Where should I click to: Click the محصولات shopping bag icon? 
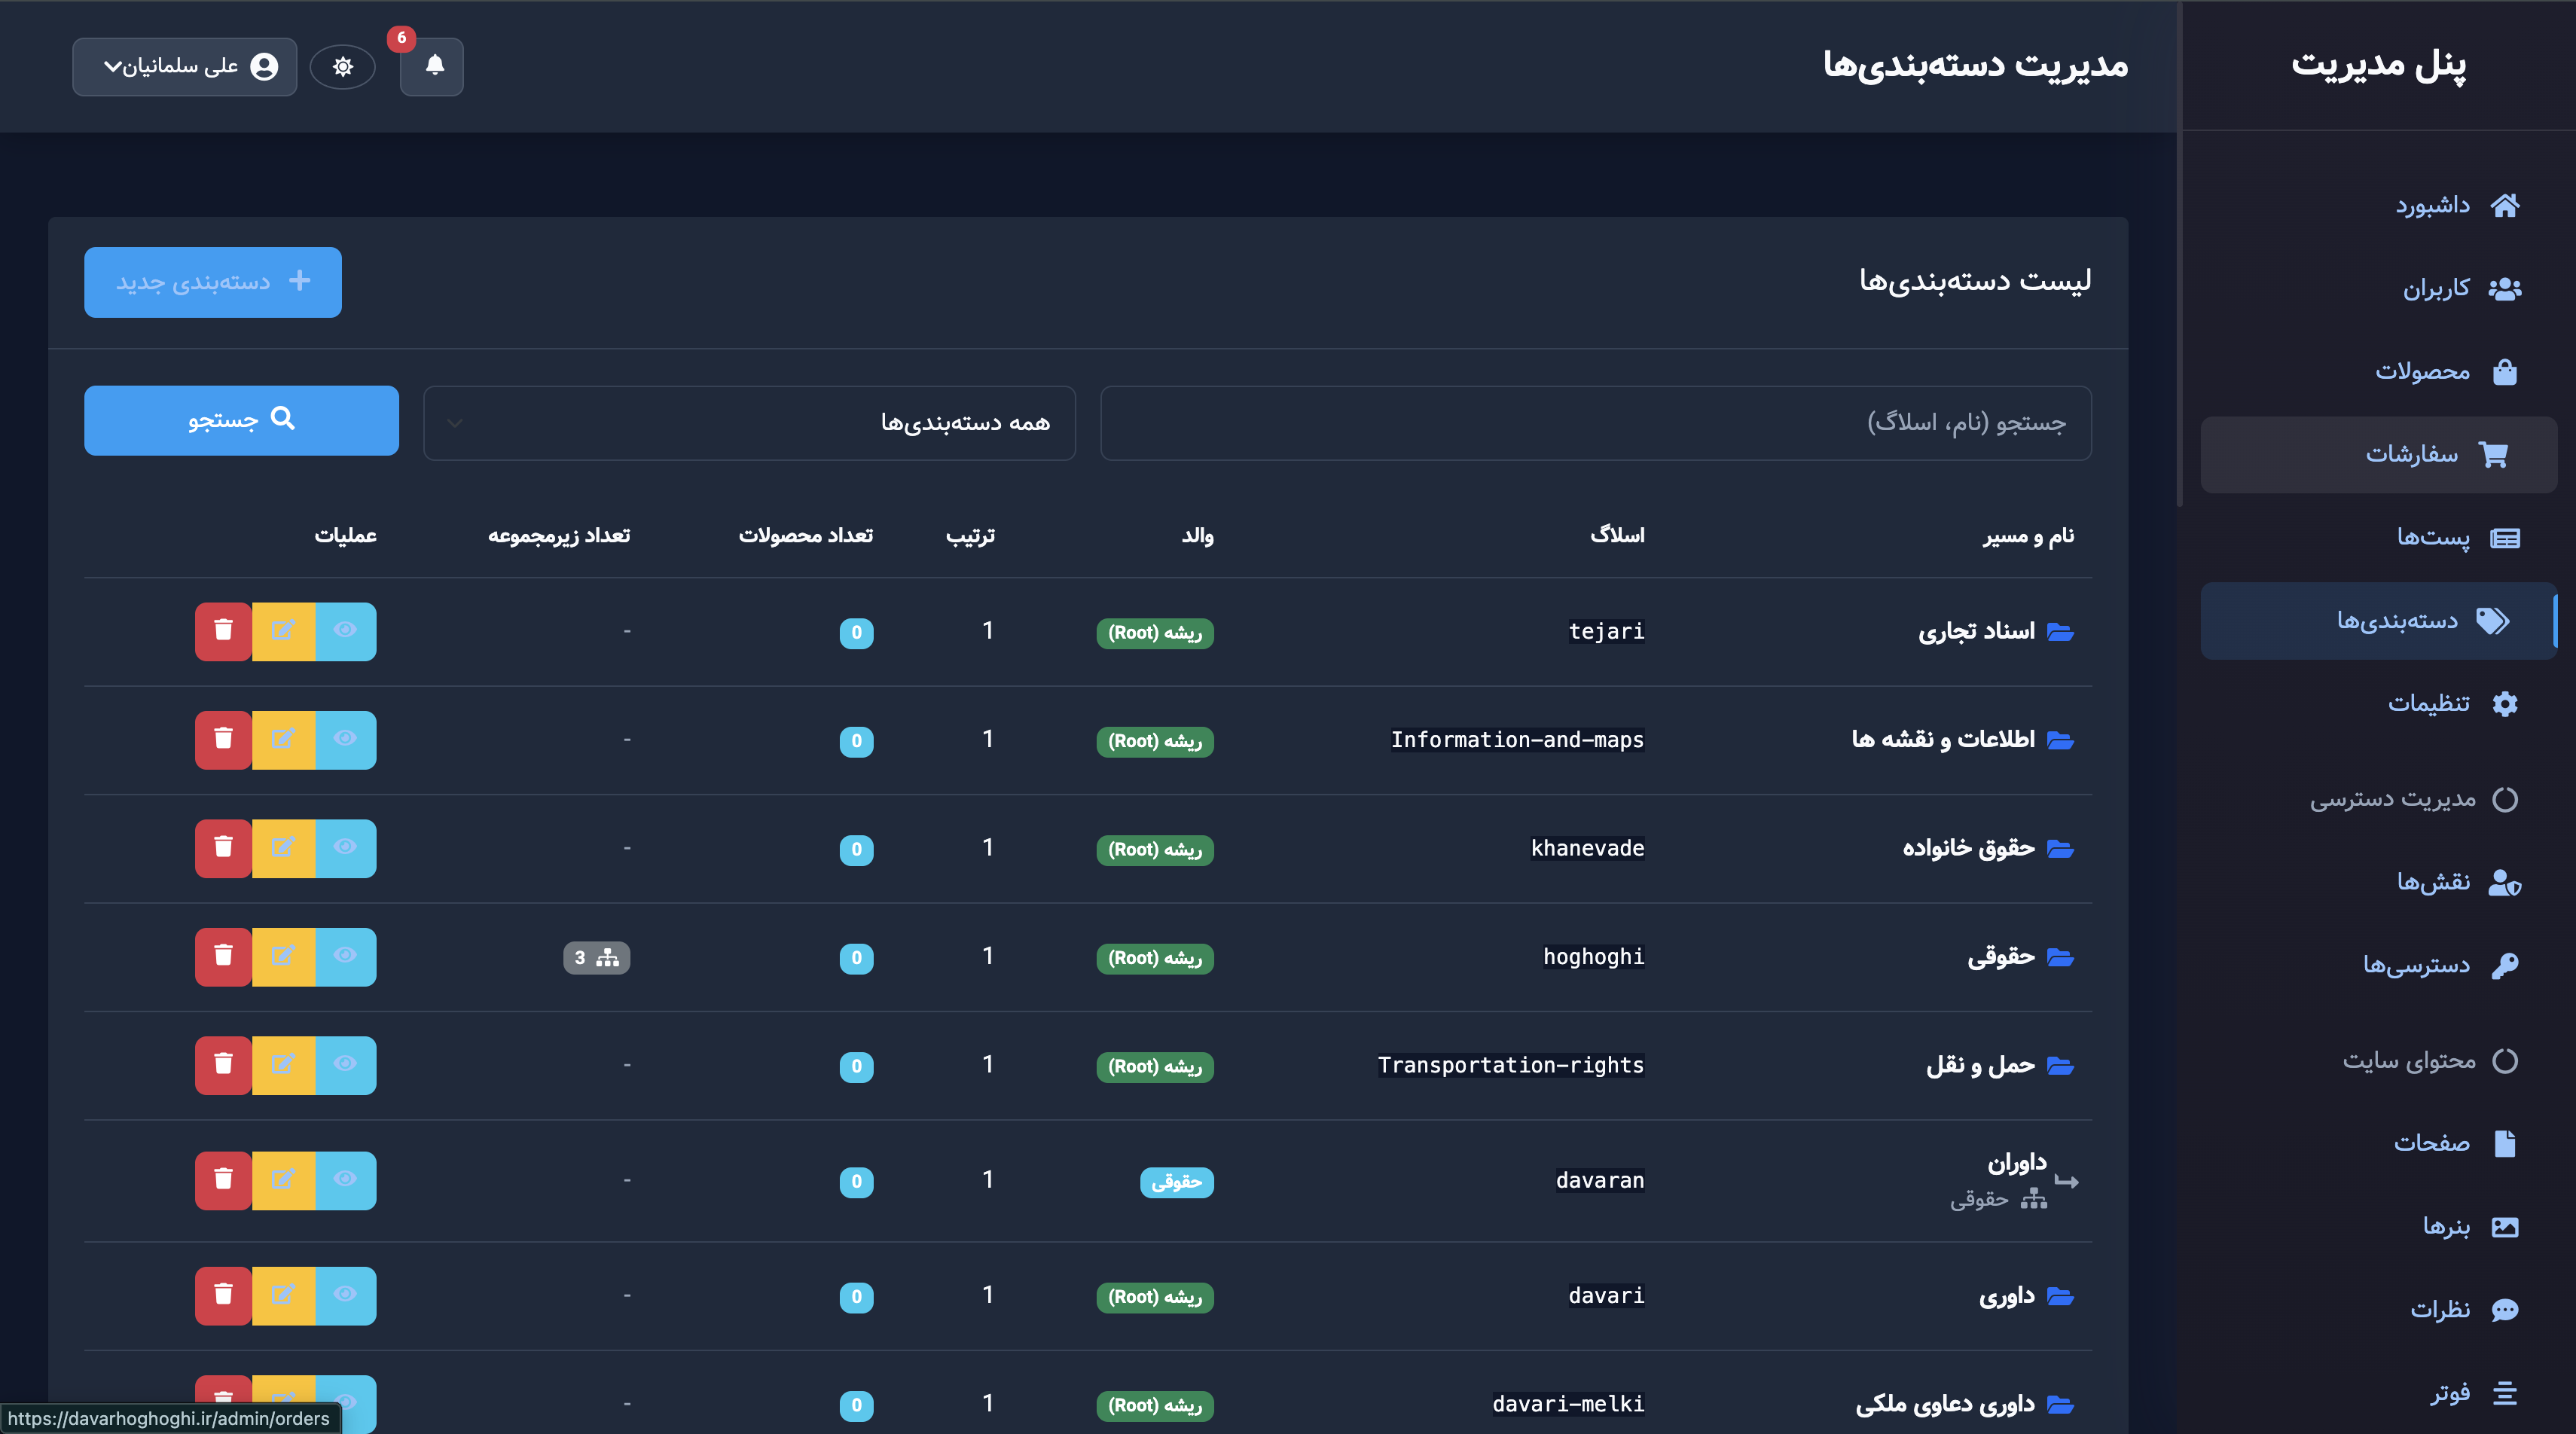tap(2504, 372)
